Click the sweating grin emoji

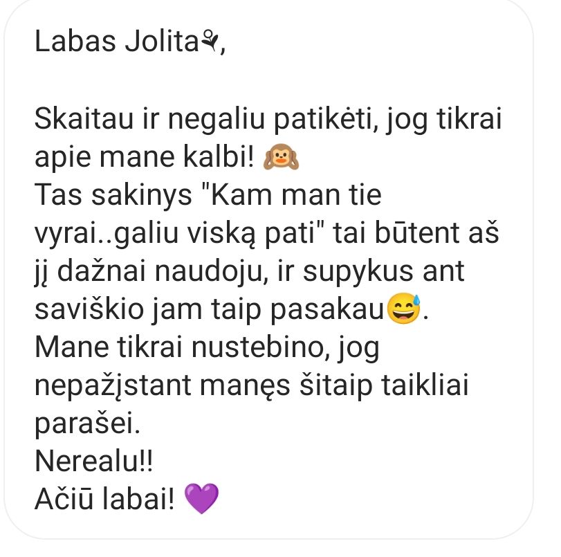click(x=403, y=309)
